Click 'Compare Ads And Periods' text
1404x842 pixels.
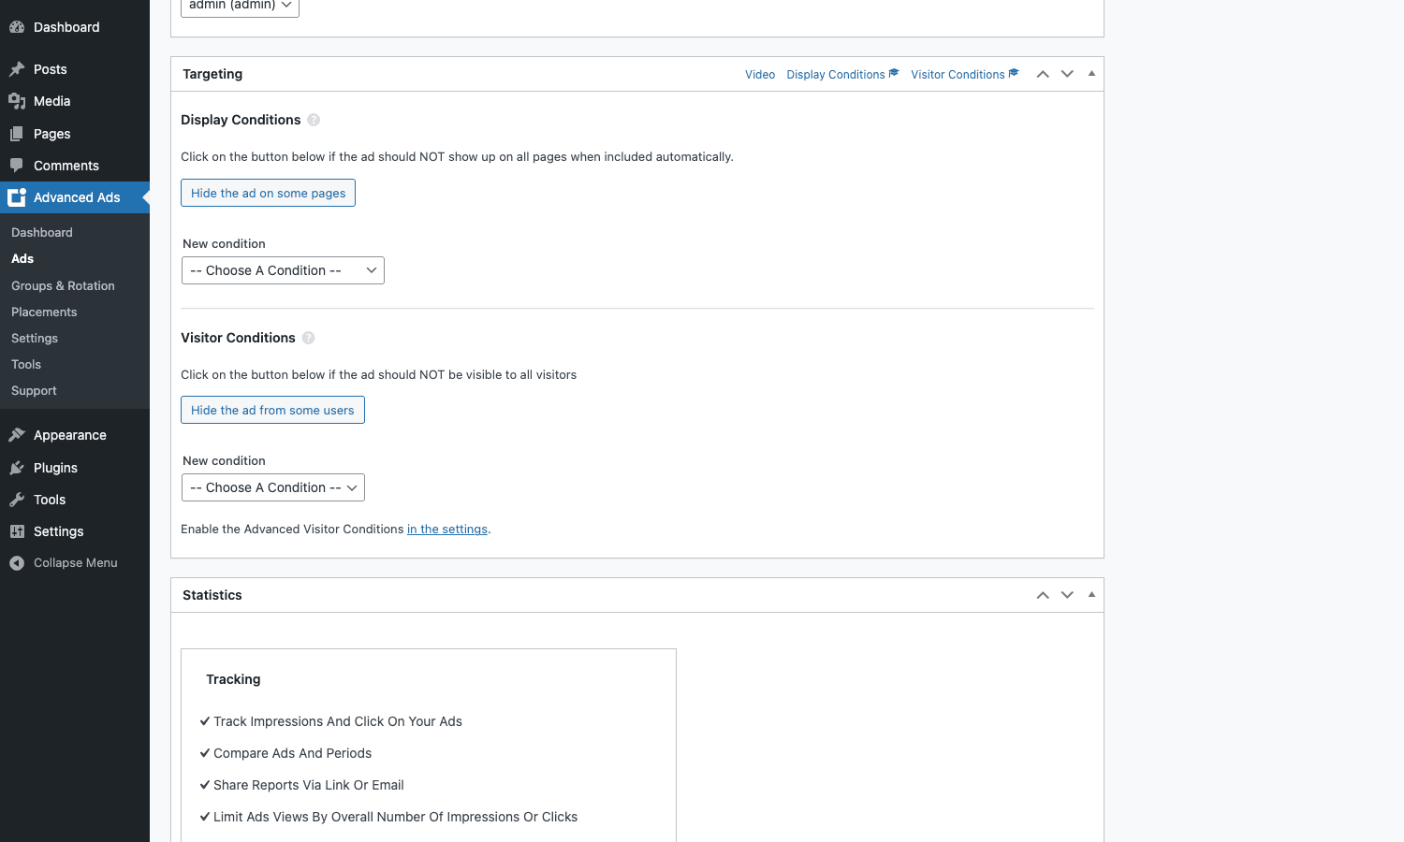[x=292, y=753]
